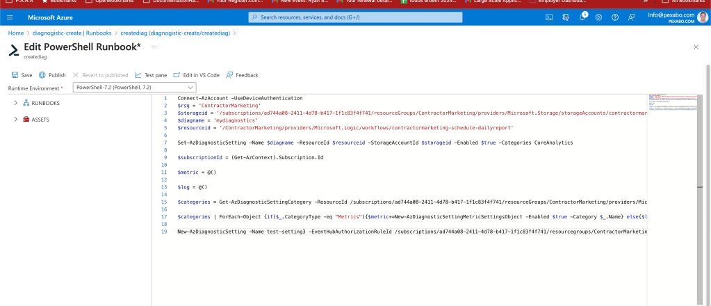Click the Feedback toolbar button

click(x=242, y=75)
